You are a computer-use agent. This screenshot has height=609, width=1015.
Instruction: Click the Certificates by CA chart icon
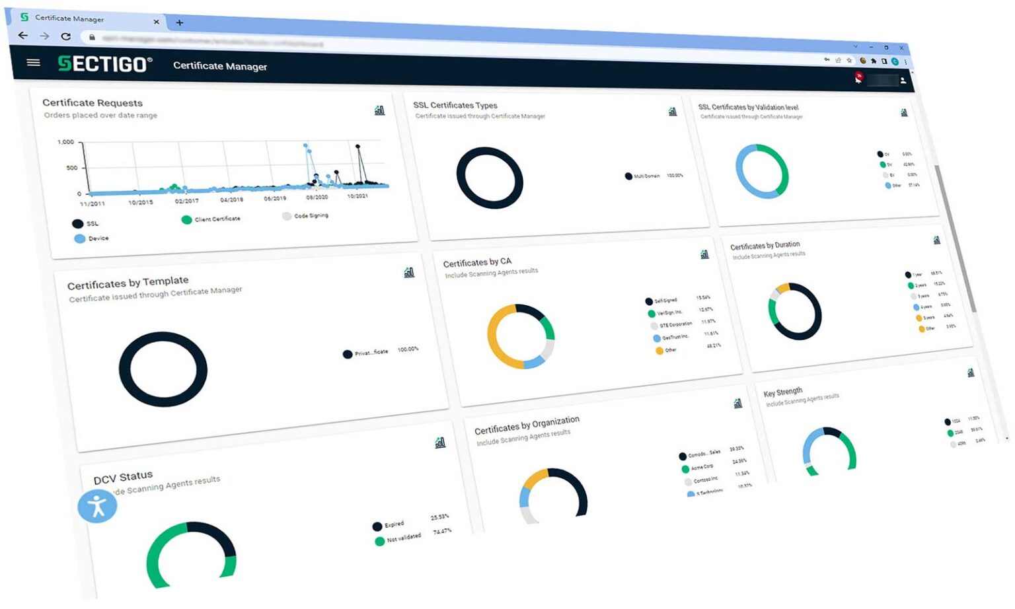tap(704, 254)
